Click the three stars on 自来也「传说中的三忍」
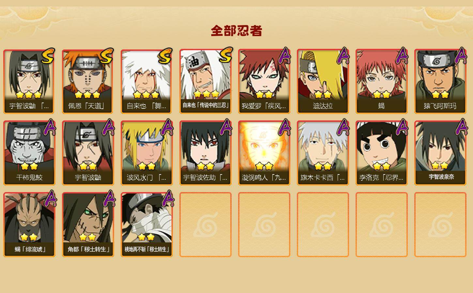The height and width of the screenshot is (293, 473). click(x=206, y=94)
